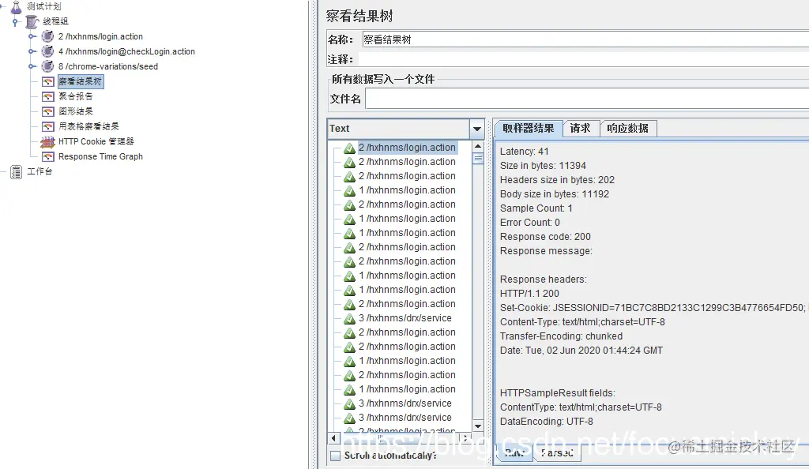This screenshot has height=469, width=809.
Task: Click the results list scroll-down arrow
Action: click(478, 426)
